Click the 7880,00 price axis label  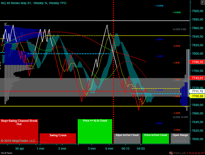197,19
